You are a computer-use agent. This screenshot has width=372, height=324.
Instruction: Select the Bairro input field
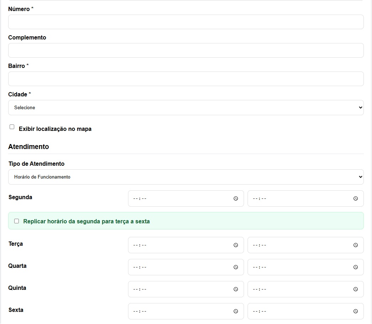click(186, 79)
